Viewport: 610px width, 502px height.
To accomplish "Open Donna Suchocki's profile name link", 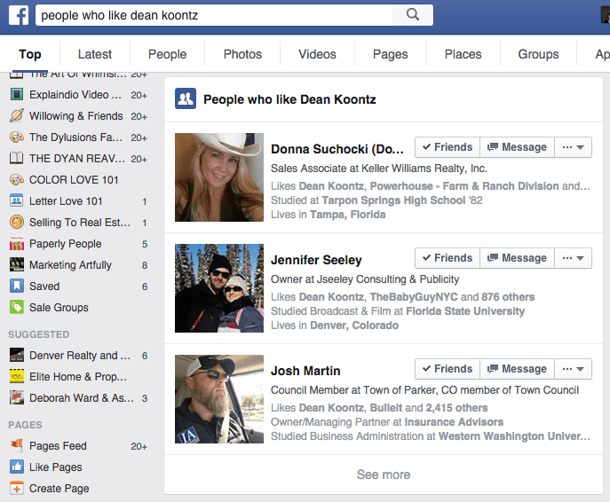I will click(337, 149).
